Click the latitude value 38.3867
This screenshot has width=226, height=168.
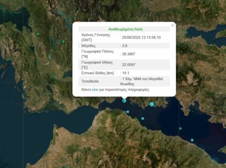(129, 54)
